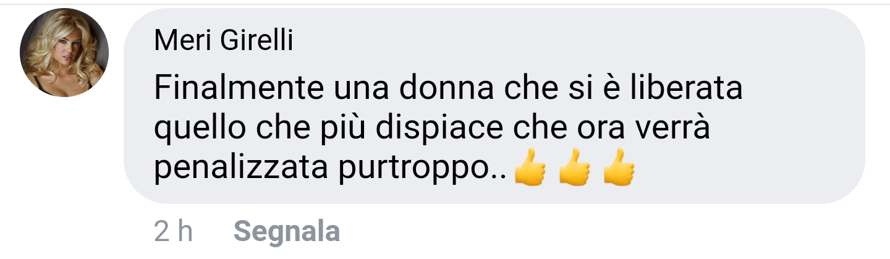Report the comment via Segnala
The width and height of the screenshot is (890, 259).
[287, 231]
